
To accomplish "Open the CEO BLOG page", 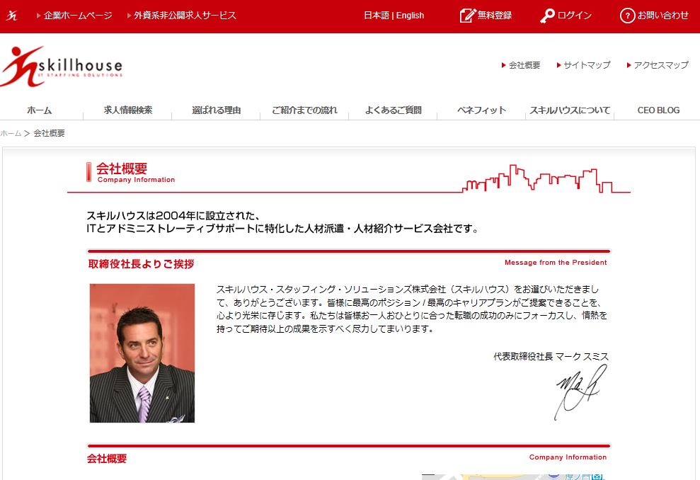I will (x=658, y=110).
